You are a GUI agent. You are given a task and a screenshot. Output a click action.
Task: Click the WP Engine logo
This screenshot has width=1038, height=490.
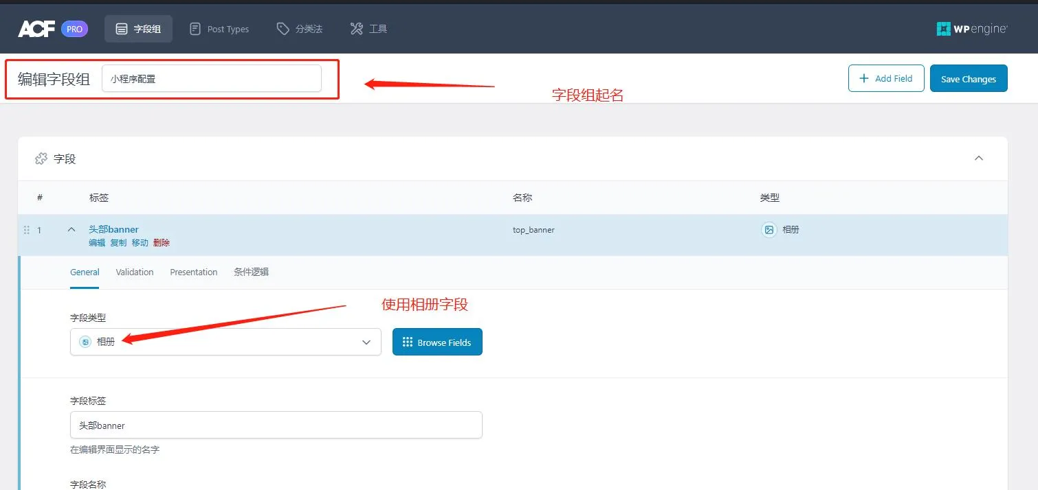(971, 29)
